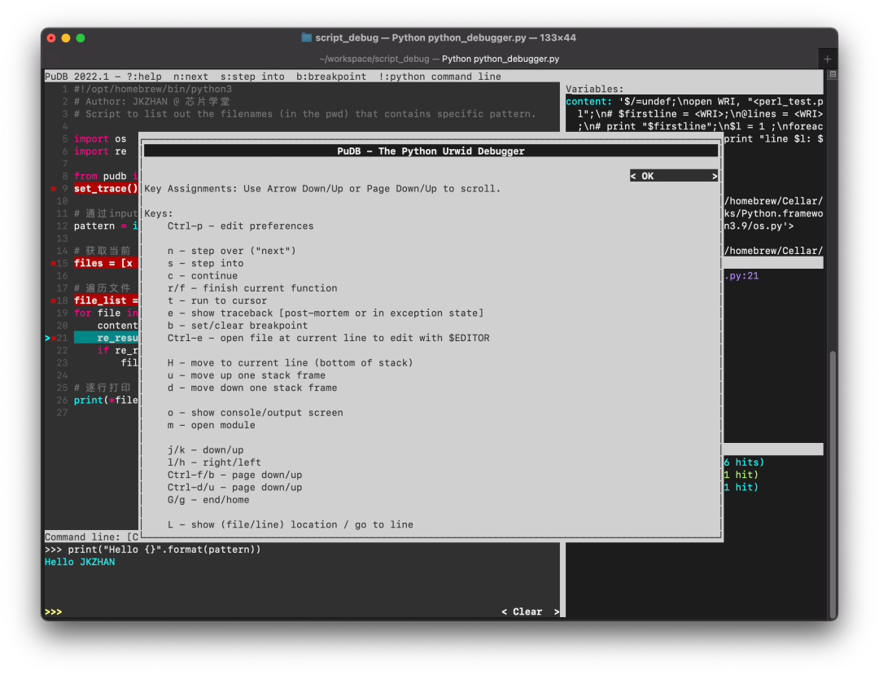Click the Clear button in command line

(x=531, y=611)
